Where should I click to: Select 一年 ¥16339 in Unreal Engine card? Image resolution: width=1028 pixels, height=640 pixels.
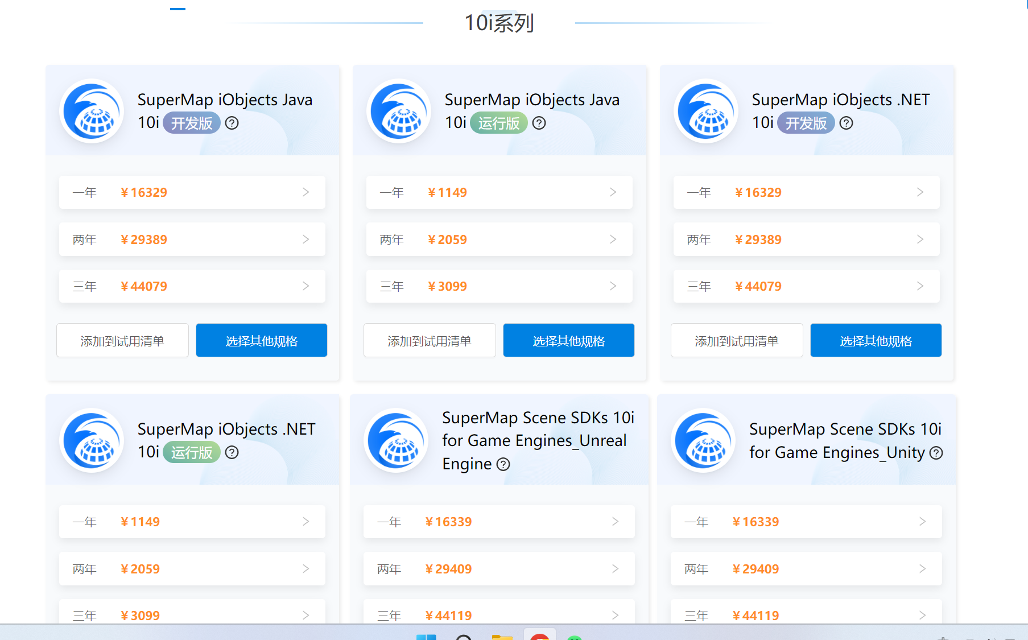[499, 522]
